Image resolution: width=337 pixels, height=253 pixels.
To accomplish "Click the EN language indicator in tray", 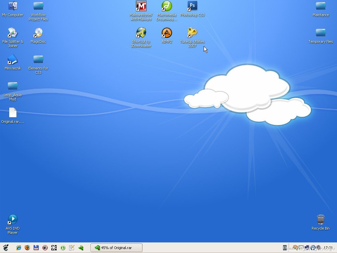I will click(285, 248).
